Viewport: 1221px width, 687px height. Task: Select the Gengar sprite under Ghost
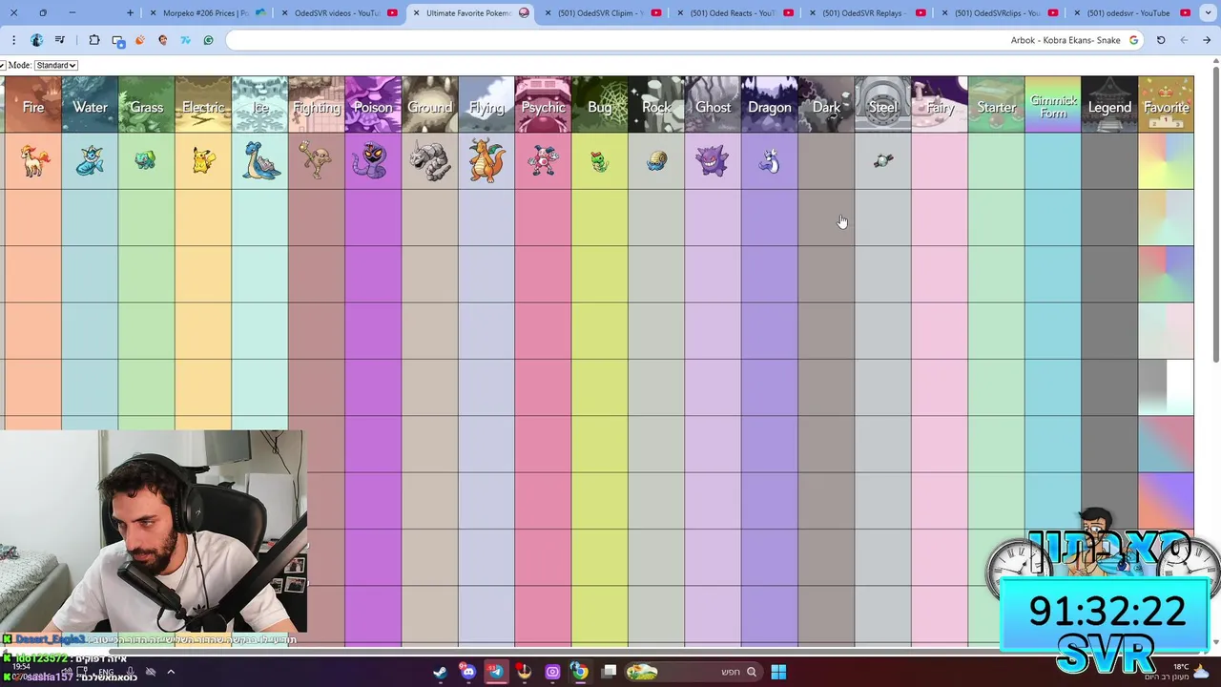[713, 160]
